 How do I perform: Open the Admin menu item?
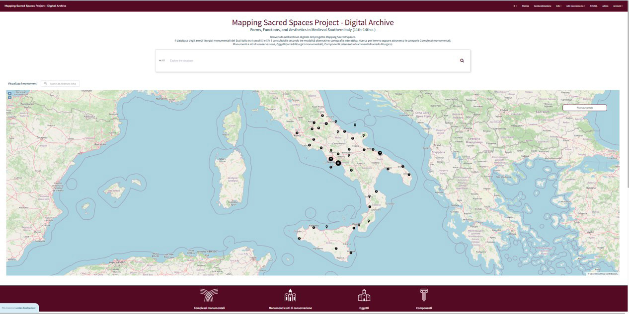click(605, 6)
